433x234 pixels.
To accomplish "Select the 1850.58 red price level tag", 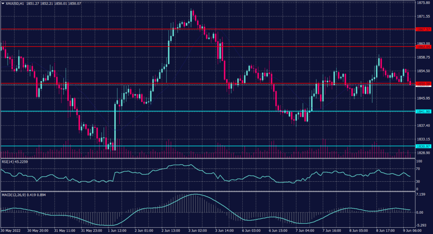I will (x=423, y=84).
